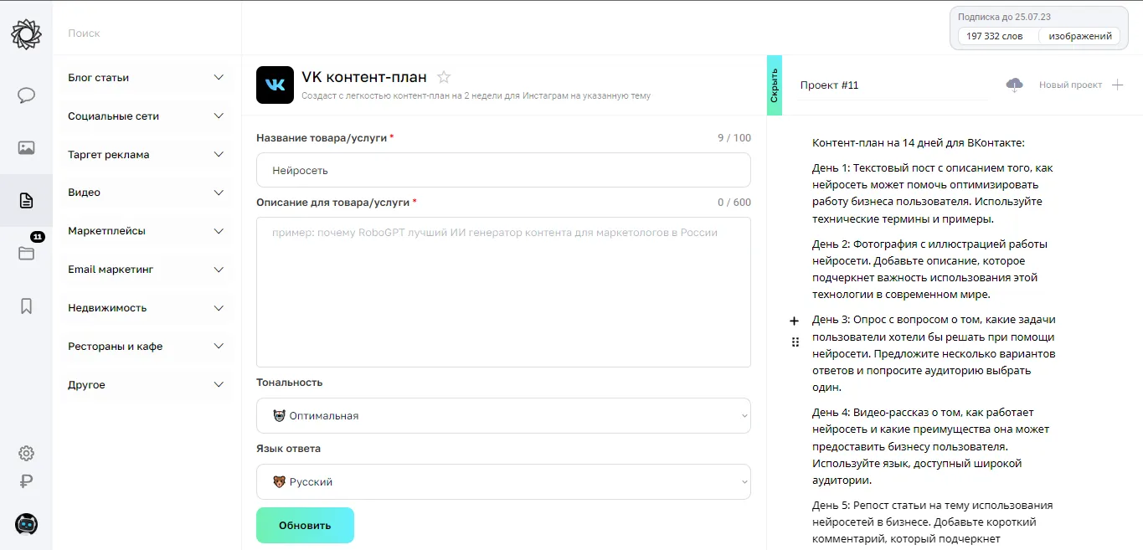This screenshot has width=1143, height=550.
Task: Open the chat bubble sidebar icon
Action: (x=26, y=95)
